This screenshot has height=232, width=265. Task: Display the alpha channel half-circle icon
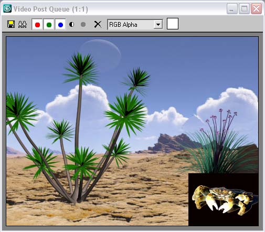(x=72, y=24)
